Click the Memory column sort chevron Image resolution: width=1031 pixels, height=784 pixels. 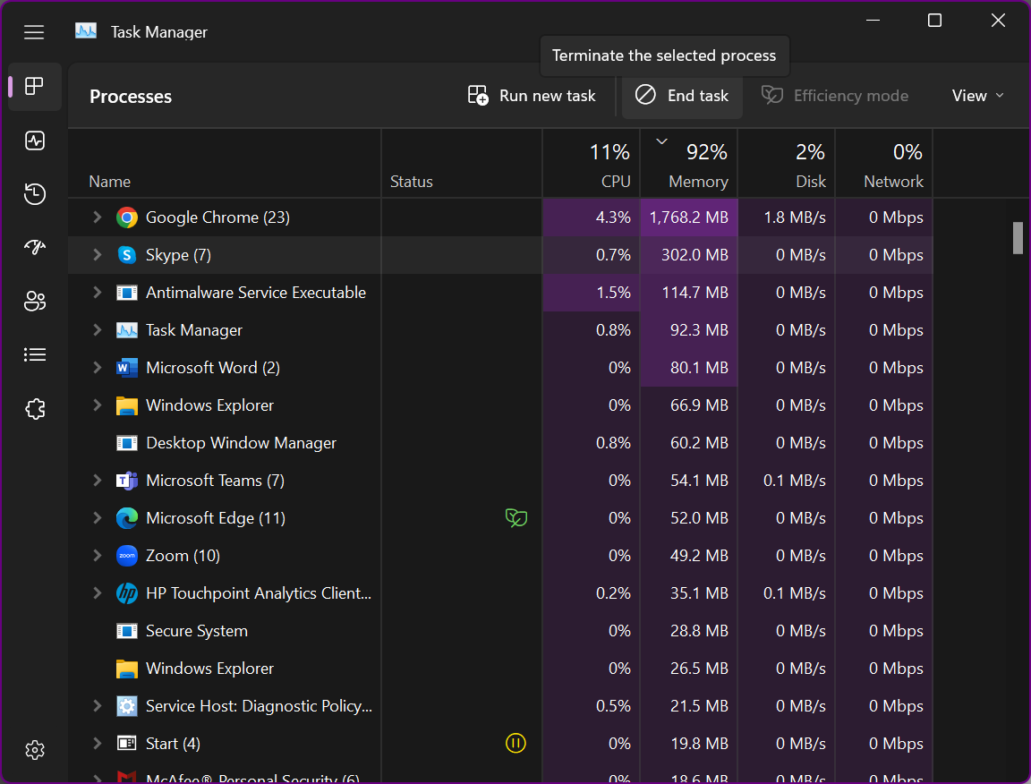point(661,141)
